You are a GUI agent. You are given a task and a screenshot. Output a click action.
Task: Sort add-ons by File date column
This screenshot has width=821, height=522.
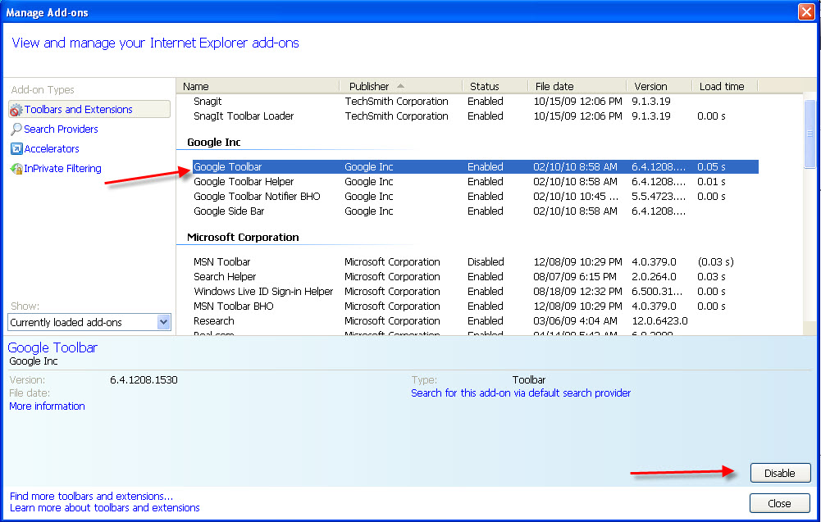pyautogui.click(x=577, y=86)
